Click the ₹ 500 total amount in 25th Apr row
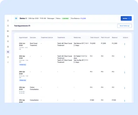 (x=92, y=100)
